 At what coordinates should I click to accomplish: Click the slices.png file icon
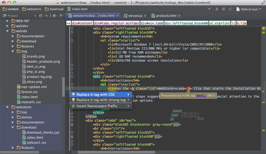point(24,82)
